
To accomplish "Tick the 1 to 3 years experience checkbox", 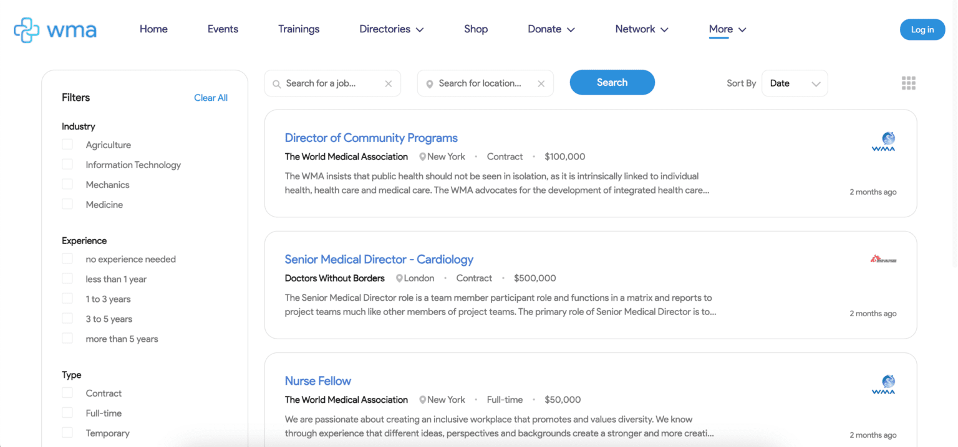I will click(67, 299).
